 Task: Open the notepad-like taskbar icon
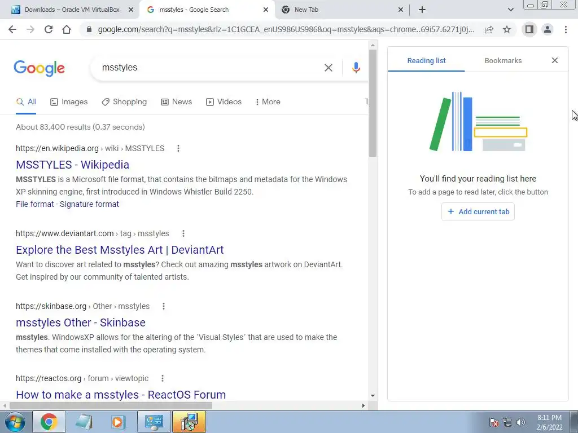pyautogui.click(x=84, y=422)
